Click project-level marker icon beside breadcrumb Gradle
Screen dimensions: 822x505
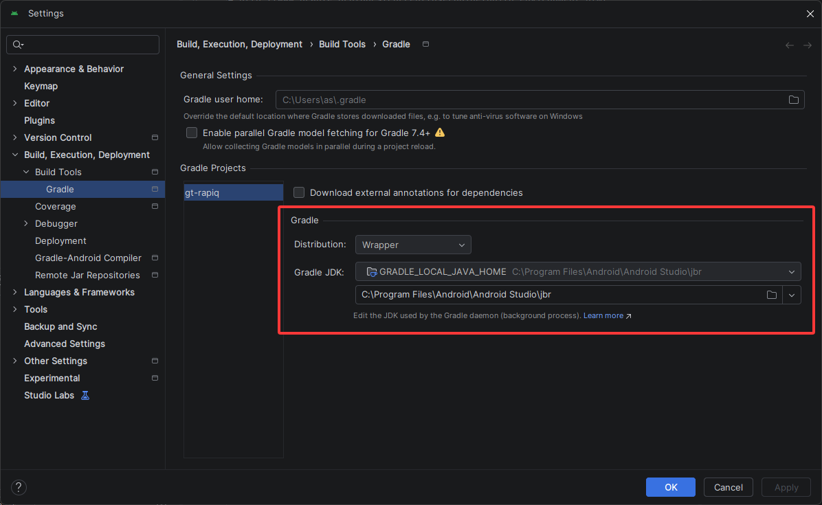(425, 44)
